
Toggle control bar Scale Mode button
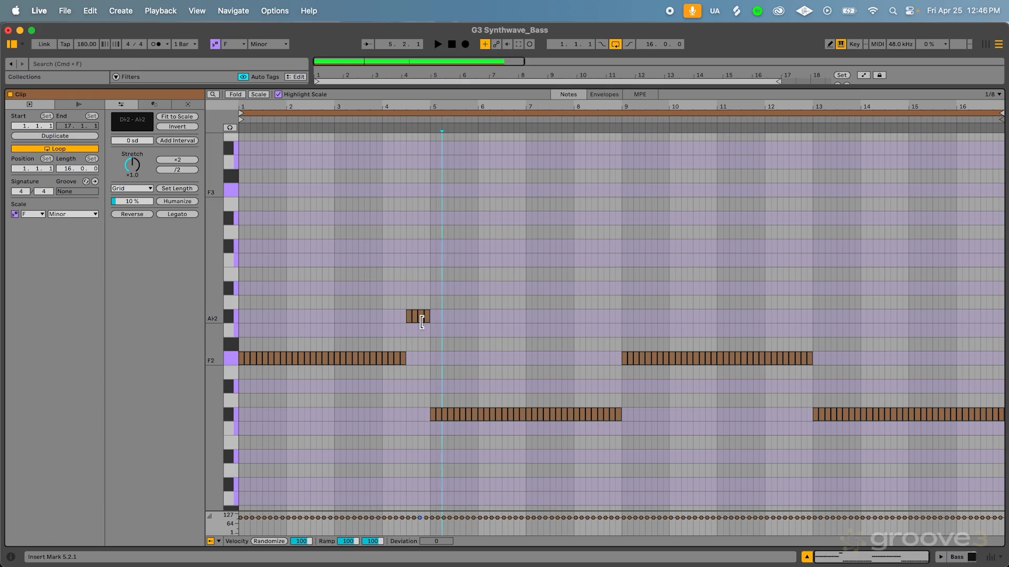215,44
